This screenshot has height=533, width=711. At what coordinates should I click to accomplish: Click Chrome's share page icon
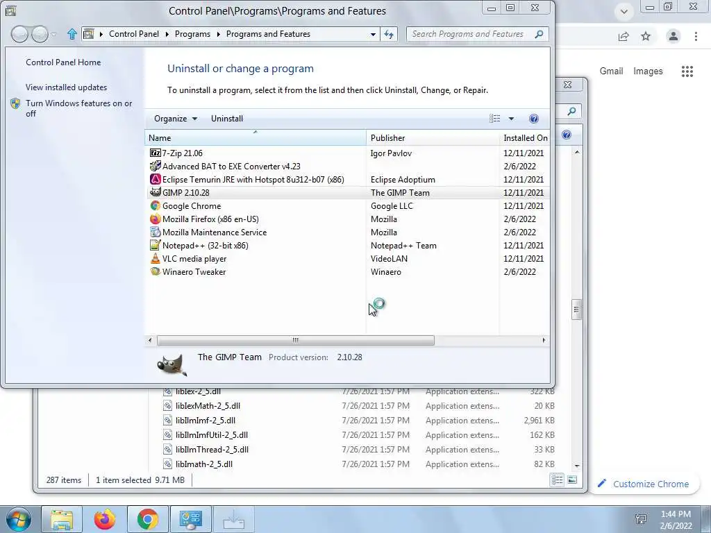point(624,37)
